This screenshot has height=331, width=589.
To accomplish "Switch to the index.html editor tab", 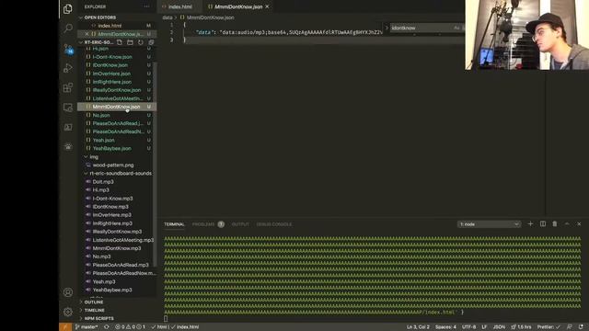I will [179, 6].
